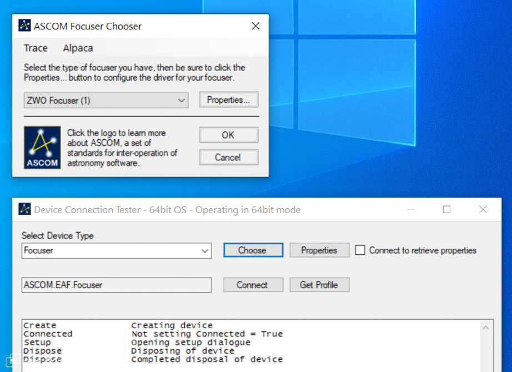Click 'Not setting Connected = True' log line
The image size is (512, 372).
207,334
